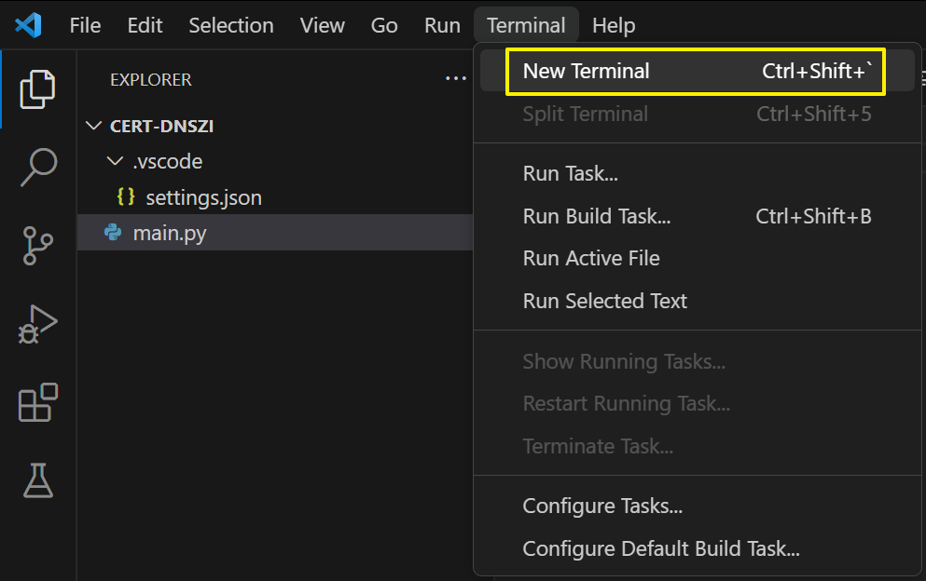The image size is (926, 581).
Task: Click Run Selected Text entry
Action: pos(604,302)
